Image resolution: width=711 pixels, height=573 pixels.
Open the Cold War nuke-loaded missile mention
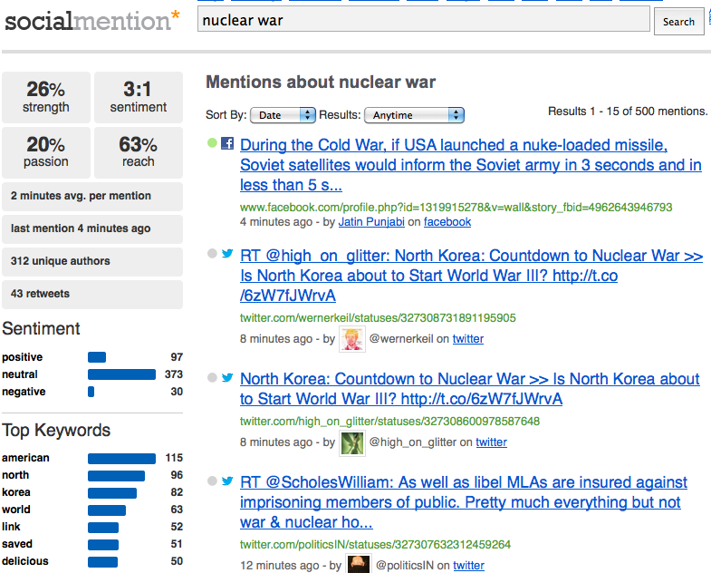point(471,165)
